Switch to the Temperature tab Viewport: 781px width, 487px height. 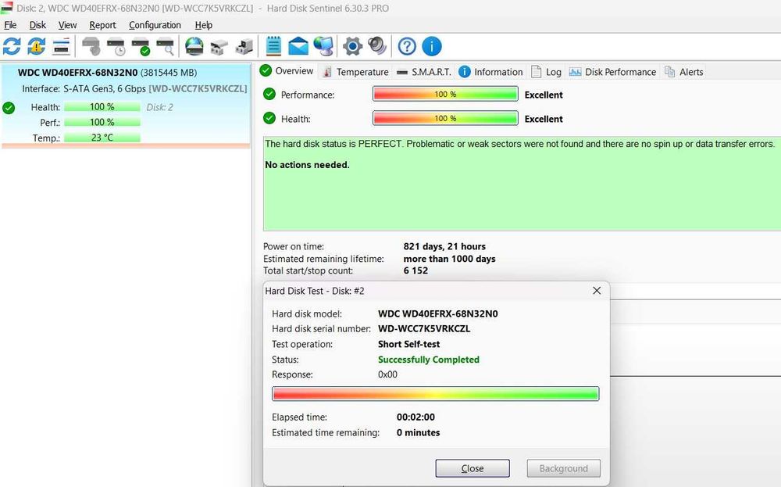tap(355, 72)
